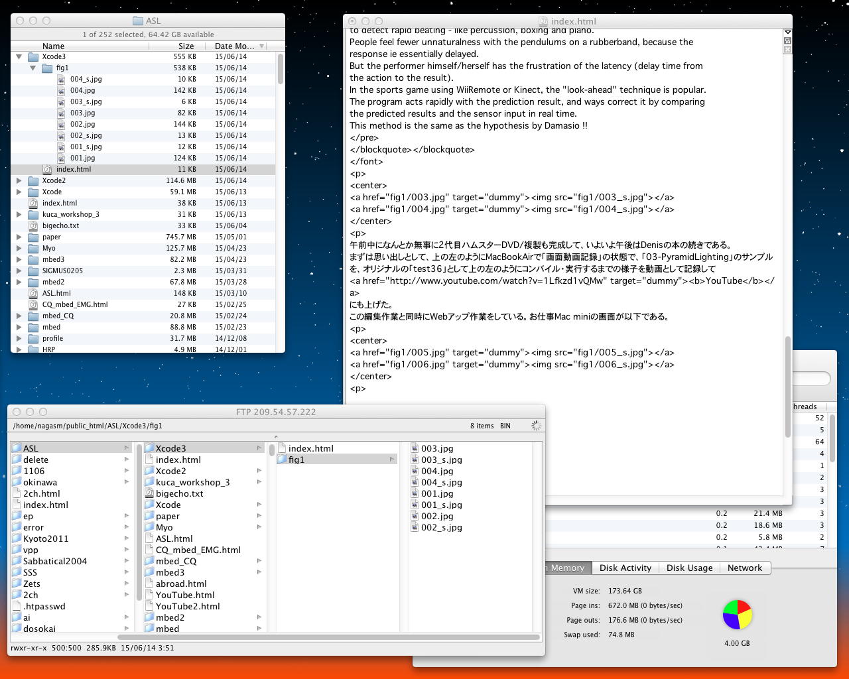849x679 pixels.
Task: Expand the kuca_workshop_3 folder triangle
Action: pos(19,214)
